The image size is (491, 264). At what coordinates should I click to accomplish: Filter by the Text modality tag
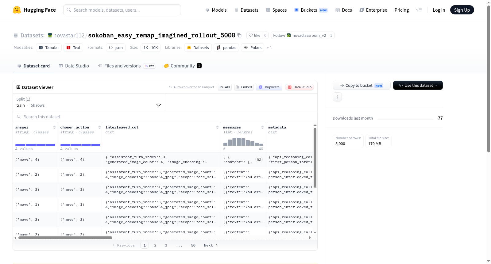(73, 48)
